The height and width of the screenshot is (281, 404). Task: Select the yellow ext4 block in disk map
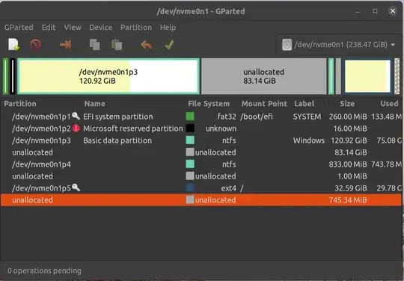pyautogui.click(x=367, y=76)
